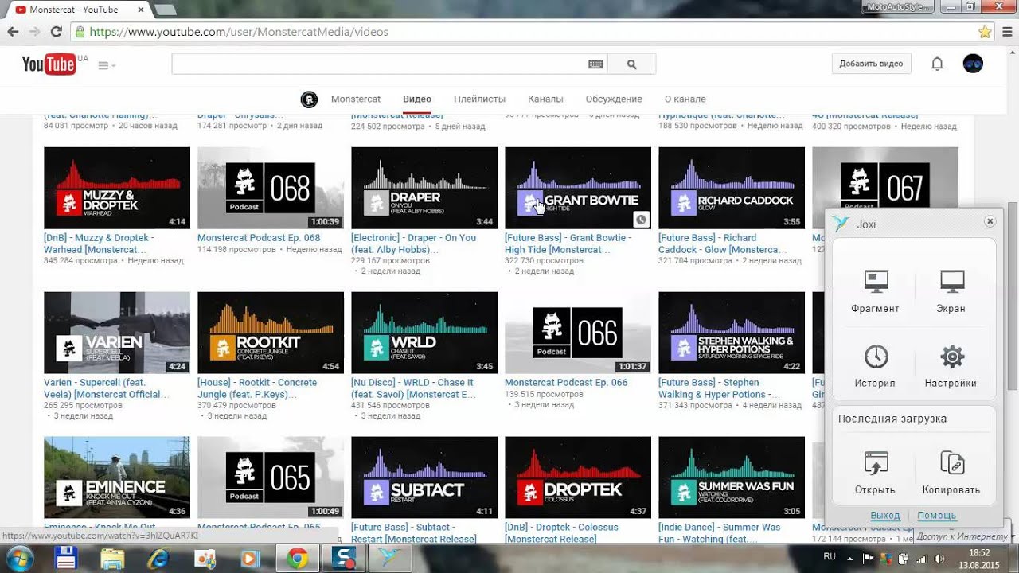The height and width of the screenshot is (573, 1019).
Task: Switch to the Плейлисты tab
Action: coord(479,99)
